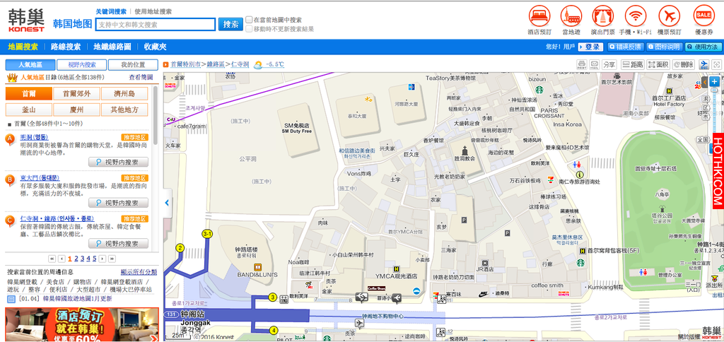Enable 在當前地圖中搜索 checkbox
Image resolution: width=724 pixels, height=342 pixels.
250,20
